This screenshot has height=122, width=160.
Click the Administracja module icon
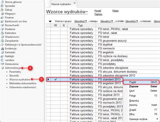2,68
